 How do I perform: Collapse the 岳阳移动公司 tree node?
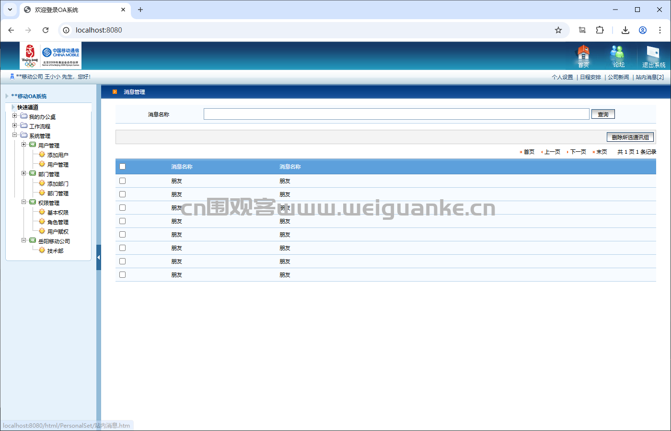[x=24, y=240]
